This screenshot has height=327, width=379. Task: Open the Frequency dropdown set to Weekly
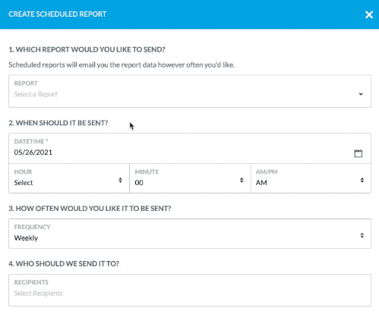point(190,234)
